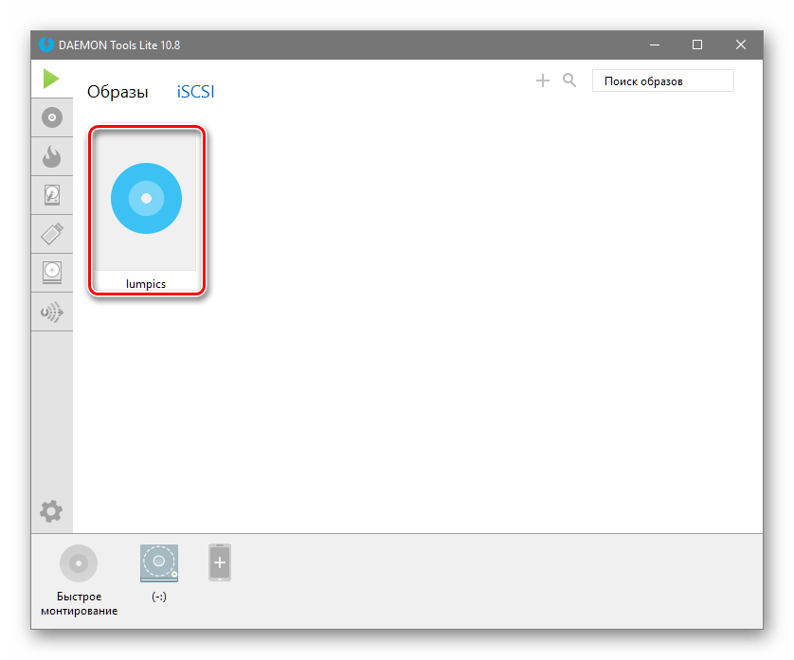This screenshot has height=660, width=794.
Task: Switch to the Образы tab
Action: click(x=117, y=92)
